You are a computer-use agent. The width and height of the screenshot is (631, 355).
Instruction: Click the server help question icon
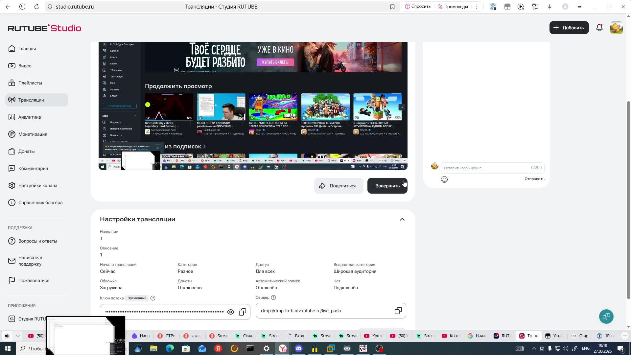(x=273, y=297)
